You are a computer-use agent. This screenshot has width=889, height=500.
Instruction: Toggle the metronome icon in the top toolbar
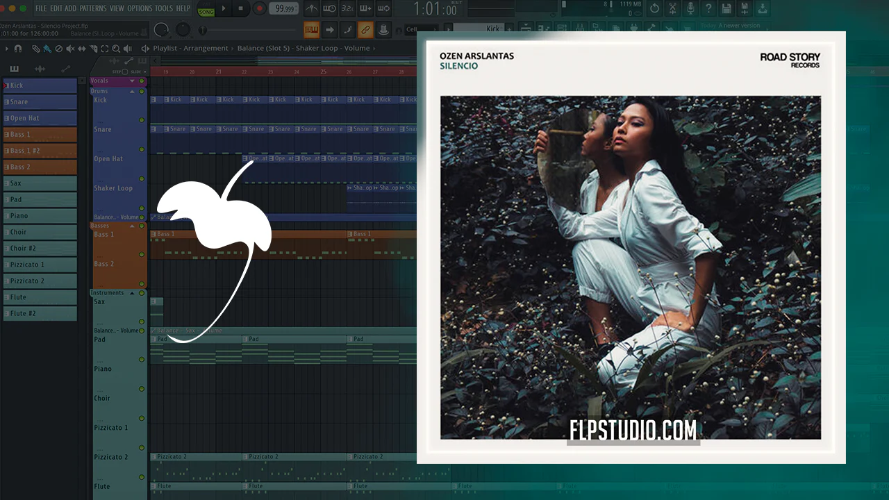(312, 8)
